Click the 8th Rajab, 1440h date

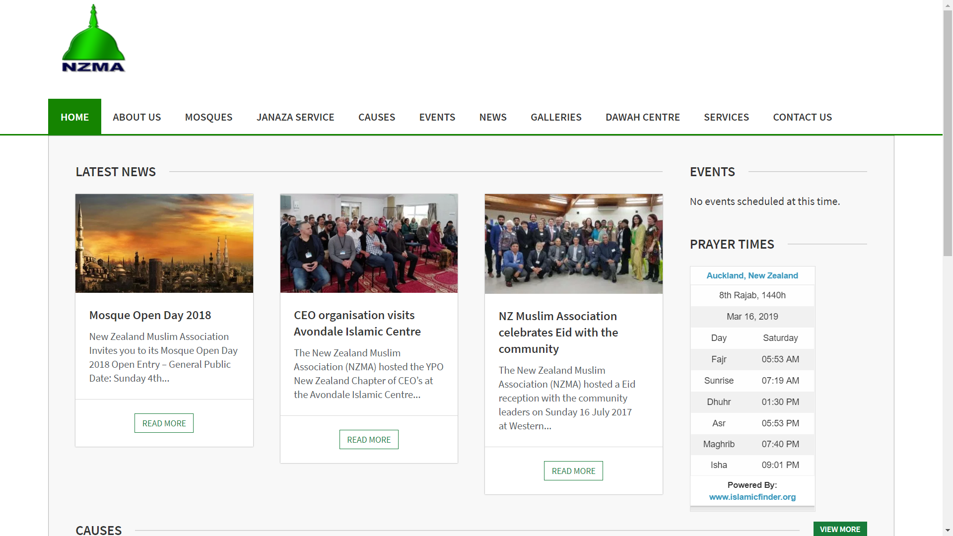pos(752,295)
